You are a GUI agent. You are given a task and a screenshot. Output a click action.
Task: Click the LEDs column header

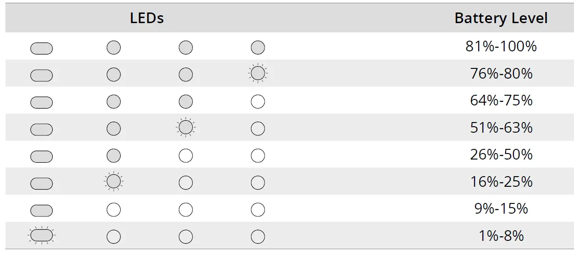(147, 18)
